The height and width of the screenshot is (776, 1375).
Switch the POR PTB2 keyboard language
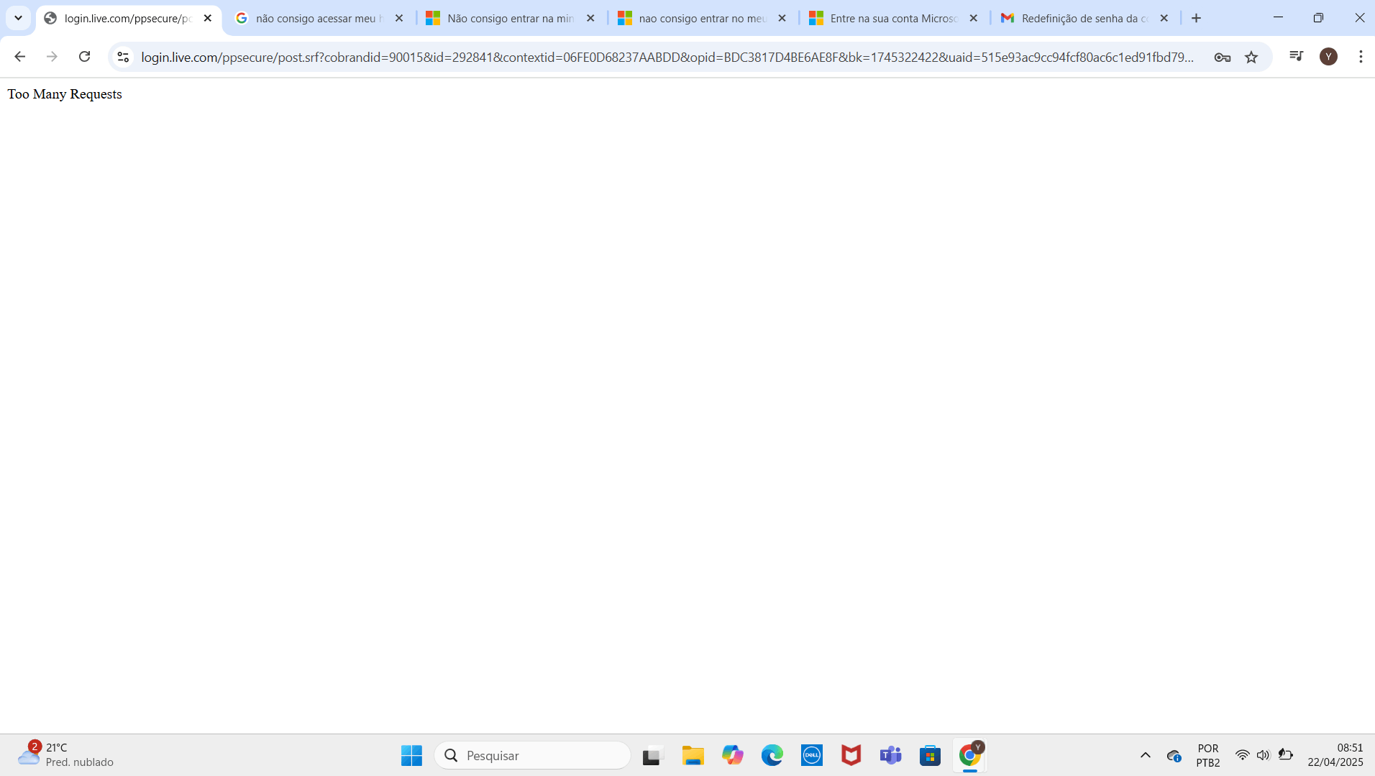[x=1208, y=755]
